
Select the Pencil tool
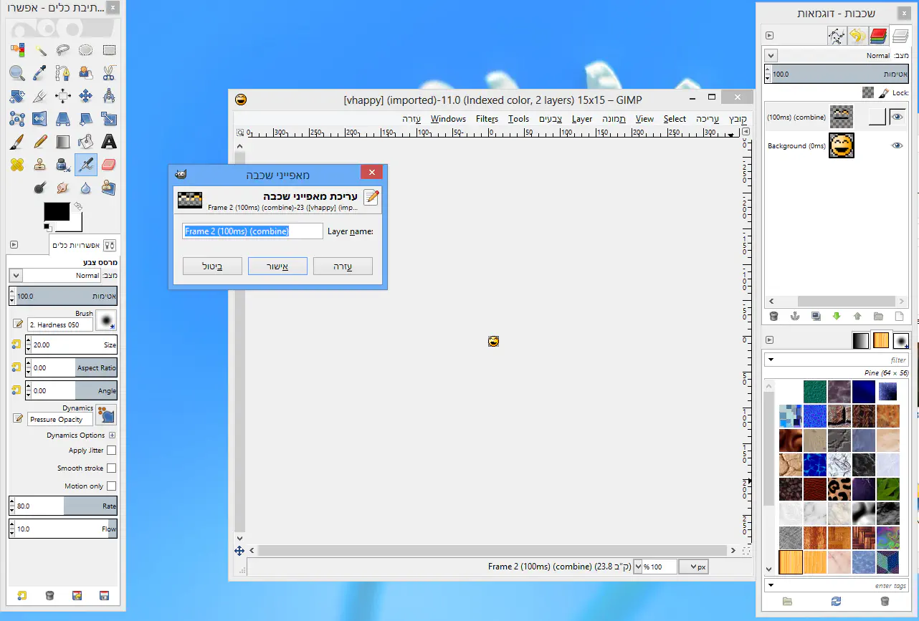pyautogui.click(x=40, y=141)
